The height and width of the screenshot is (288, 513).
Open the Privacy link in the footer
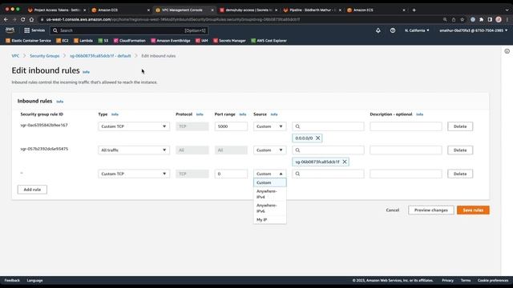447,281
